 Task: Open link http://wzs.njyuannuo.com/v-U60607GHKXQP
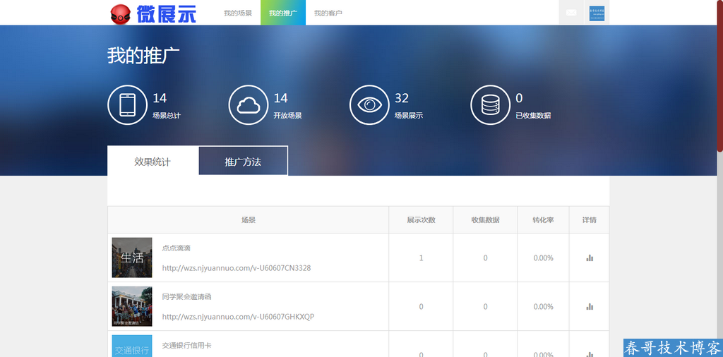coord(239,317)
